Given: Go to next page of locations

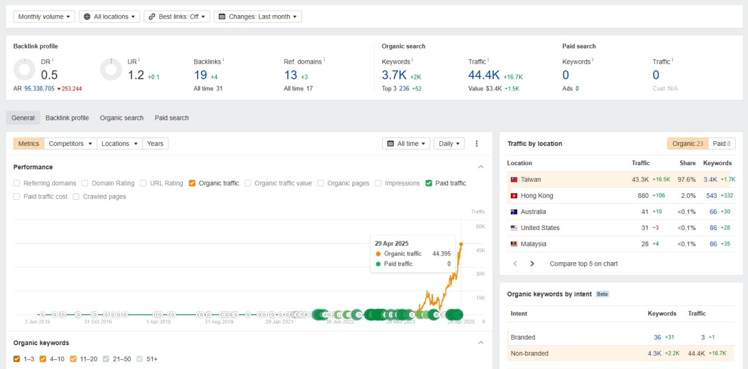Looking at the screenshot, I should [532, 264].
